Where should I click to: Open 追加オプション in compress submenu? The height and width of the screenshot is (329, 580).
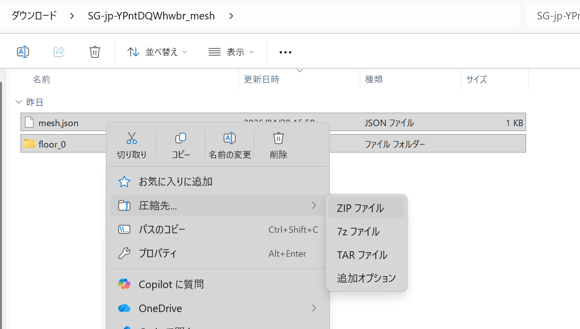(x=366, y=278)
